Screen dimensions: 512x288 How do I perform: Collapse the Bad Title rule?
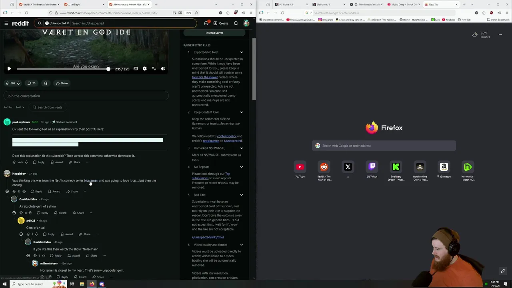241,195
